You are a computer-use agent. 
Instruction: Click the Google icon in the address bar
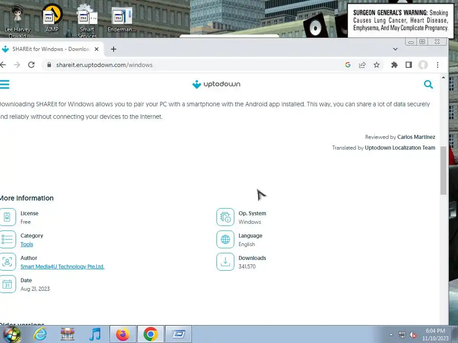click(348, 65)
